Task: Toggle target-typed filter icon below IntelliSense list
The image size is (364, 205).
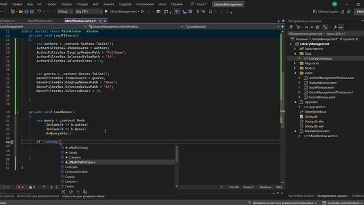Action: (63, 192)
